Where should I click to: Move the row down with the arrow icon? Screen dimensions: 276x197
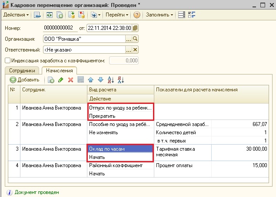tap(100, 80)
